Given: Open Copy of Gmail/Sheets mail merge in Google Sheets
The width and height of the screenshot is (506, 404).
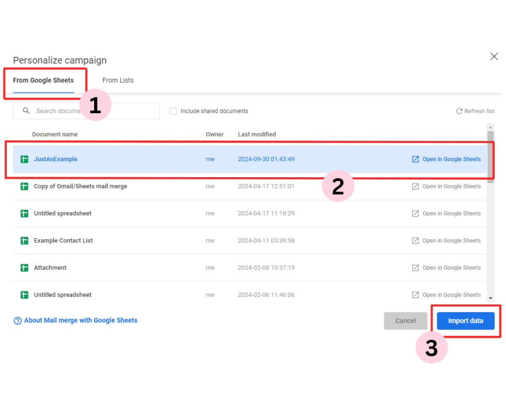Looking at the screenshot, I should (x=446, y=186).
